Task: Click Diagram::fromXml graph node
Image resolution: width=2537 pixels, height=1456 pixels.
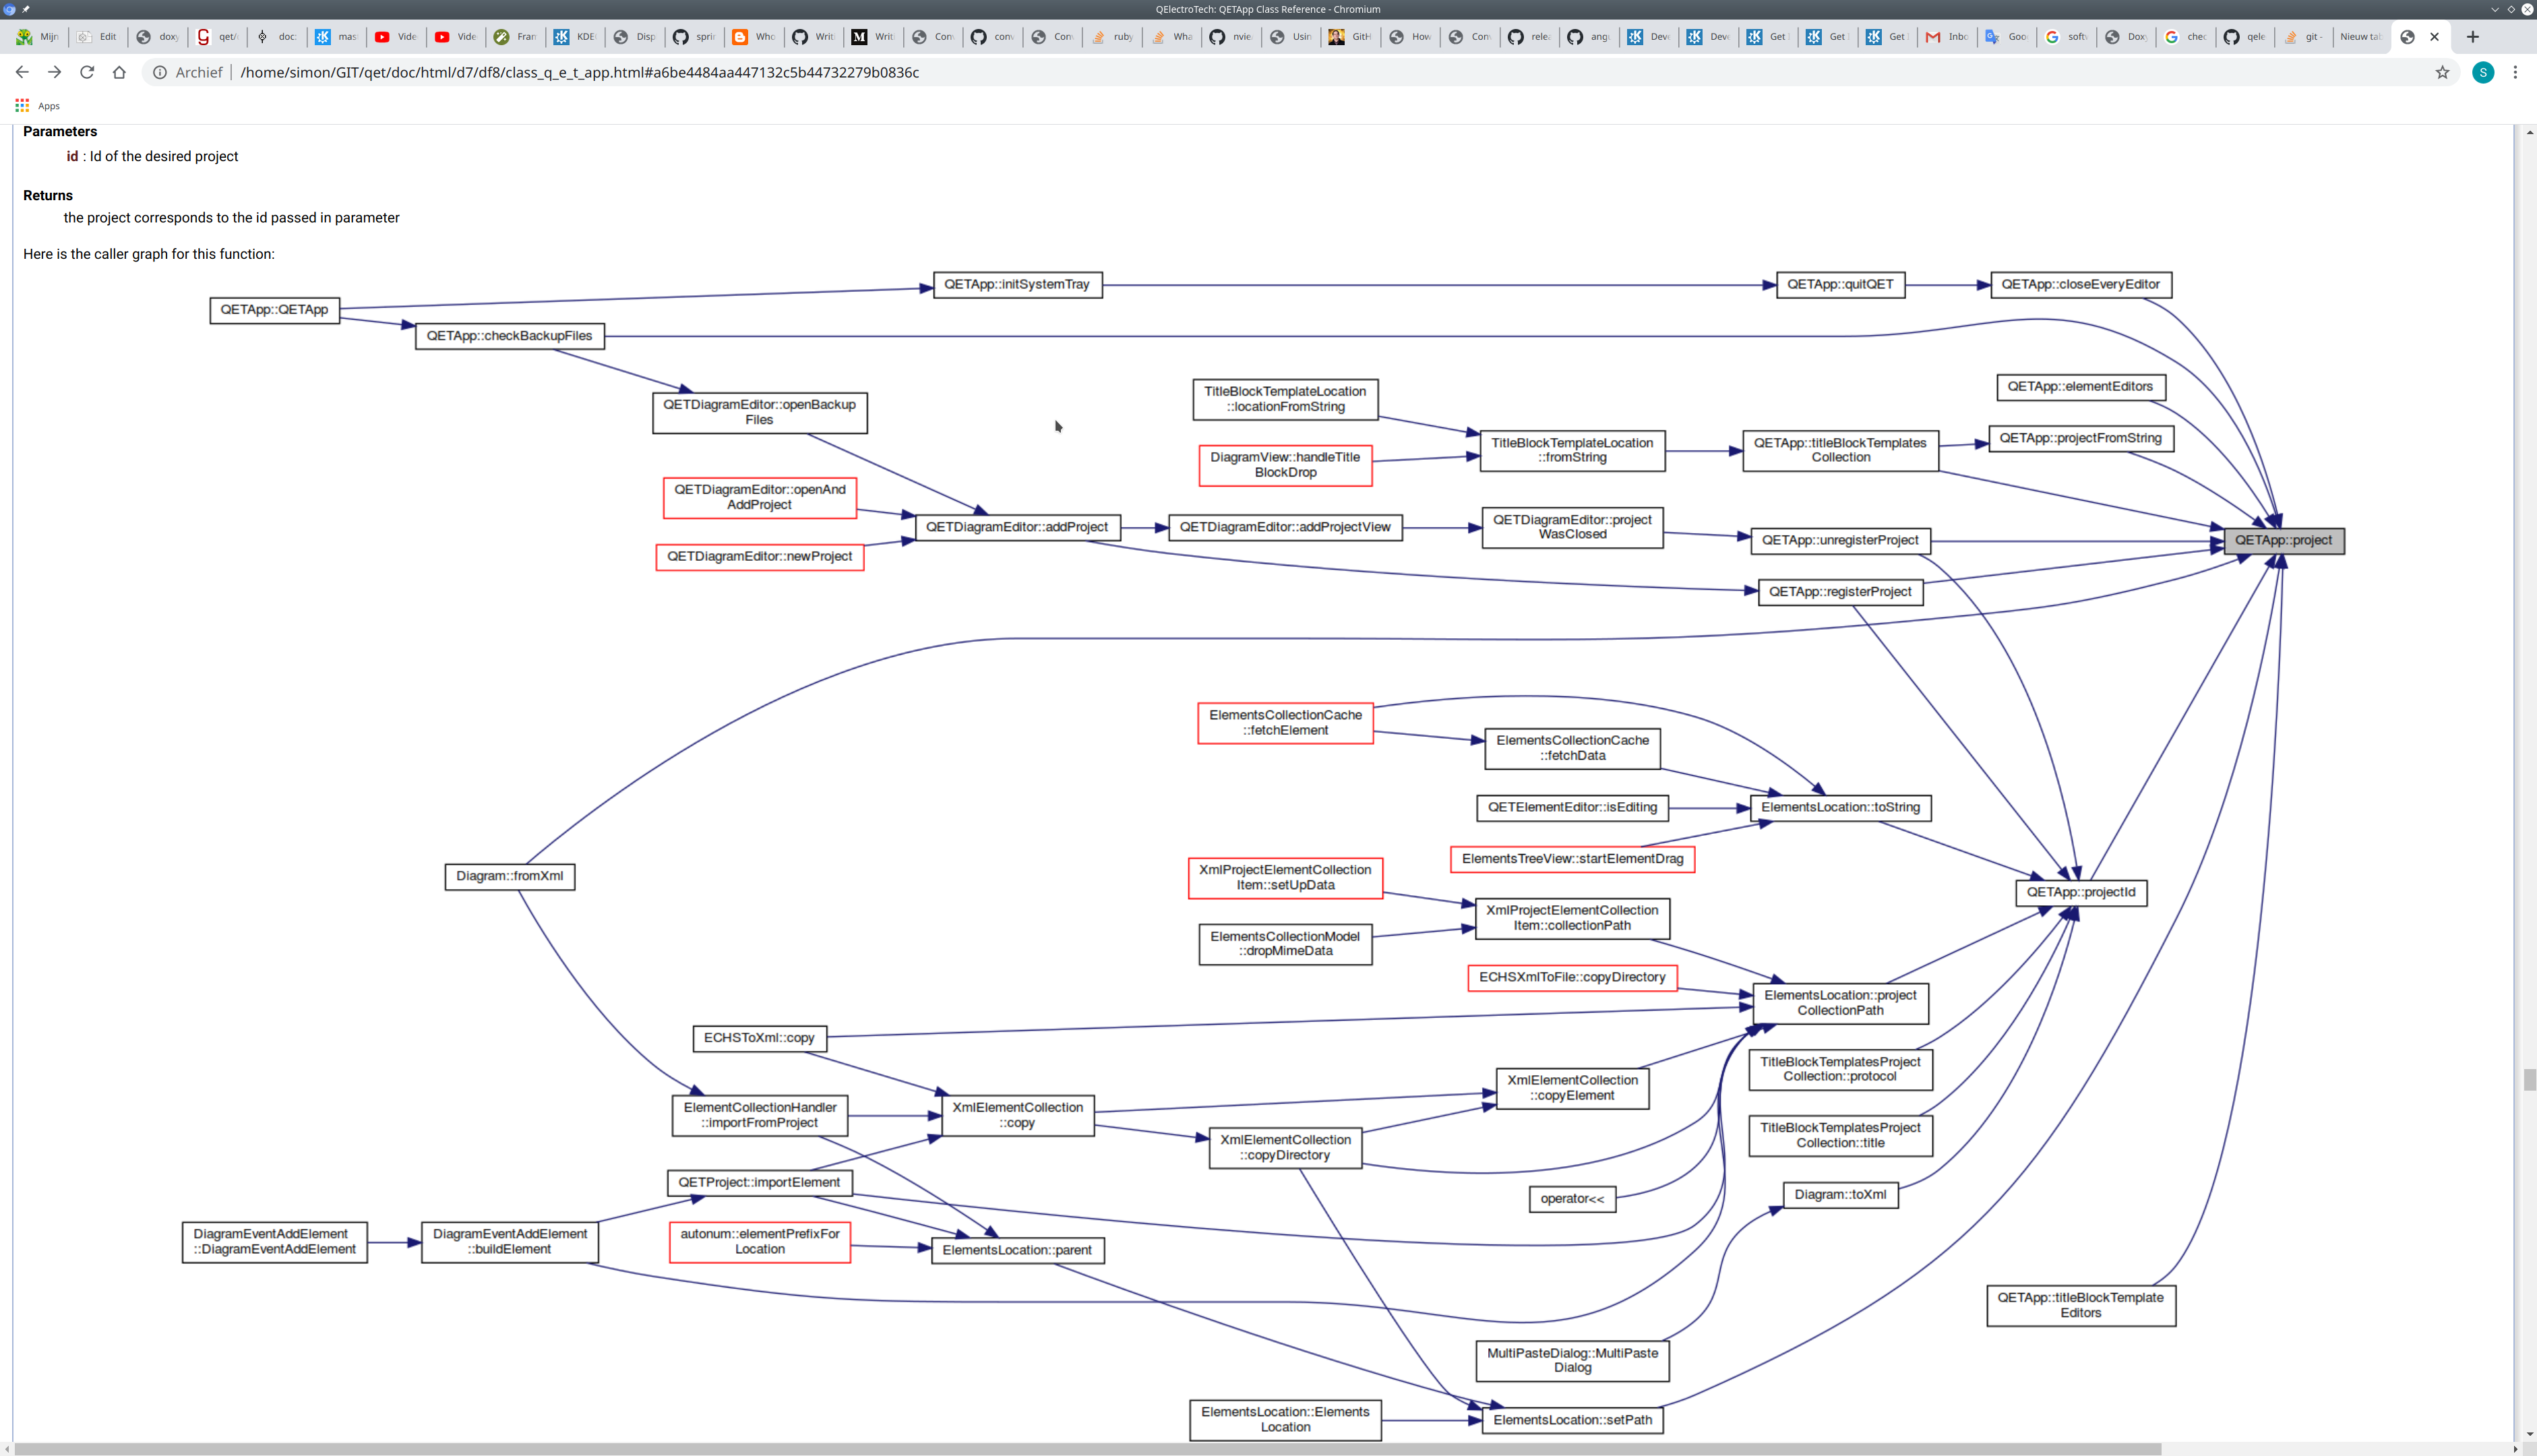Action: coord(509,876)
